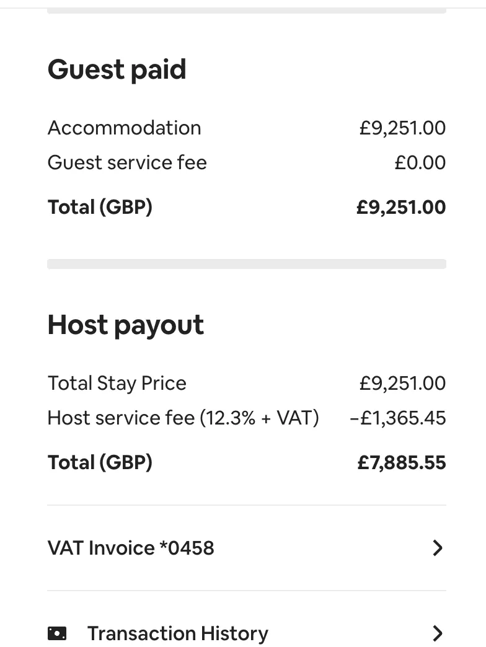Select the Host payout heading
Screen dimensions: 486x647
[x=125, y=325]
